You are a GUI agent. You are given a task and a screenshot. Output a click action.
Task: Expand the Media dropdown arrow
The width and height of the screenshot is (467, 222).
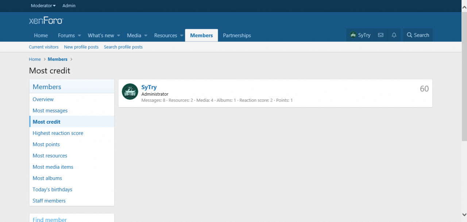tap(146, 36)
